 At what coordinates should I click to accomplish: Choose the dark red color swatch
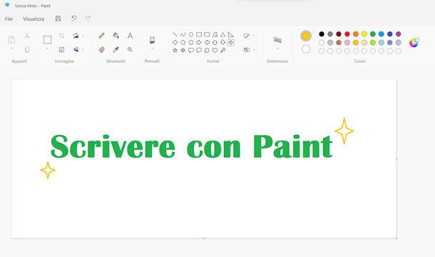tap(339, 34)
